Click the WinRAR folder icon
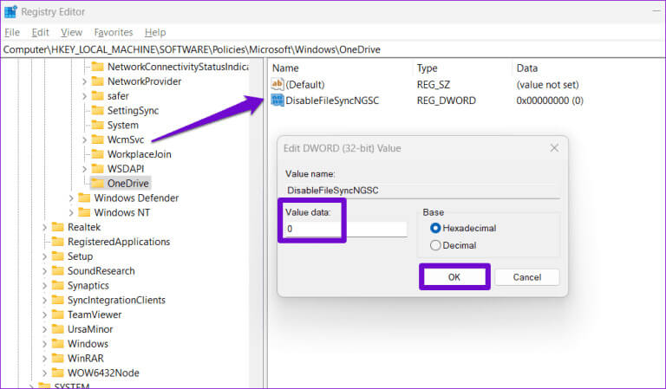Viewport: 666px width, 389px height. coord(58,358)
